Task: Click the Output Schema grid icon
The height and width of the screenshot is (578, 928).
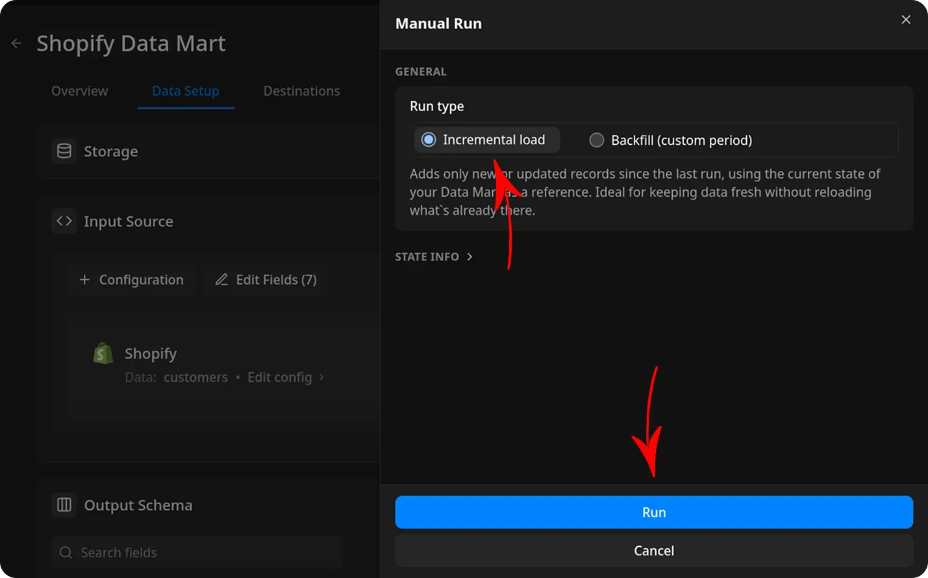Action: point(64,505)
